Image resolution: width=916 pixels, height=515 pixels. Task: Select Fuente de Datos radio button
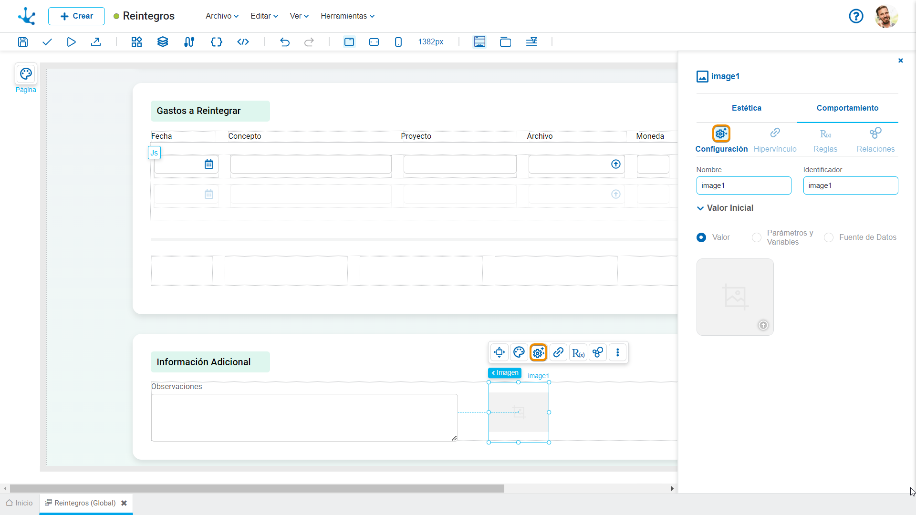pyautogui.click(x=829, y=237)
